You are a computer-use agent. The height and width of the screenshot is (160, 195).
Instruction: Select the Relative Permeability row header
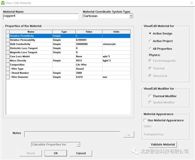click(8, 40)
